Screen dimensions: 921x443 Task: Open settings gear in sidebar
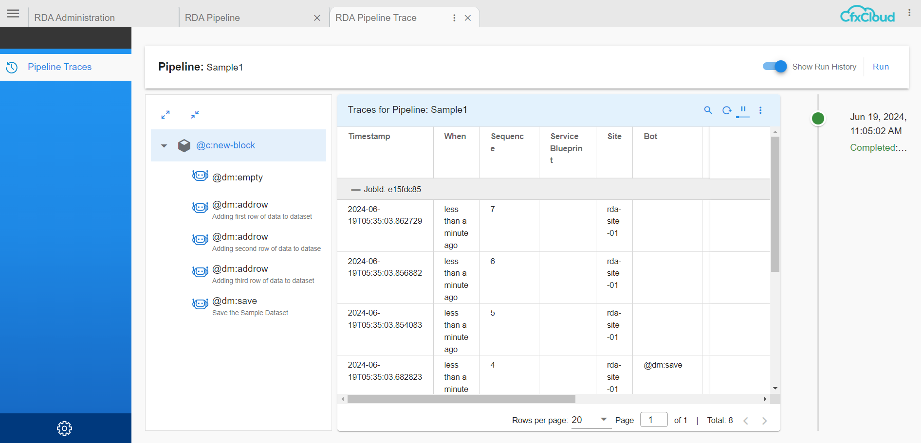pos(64,428)
